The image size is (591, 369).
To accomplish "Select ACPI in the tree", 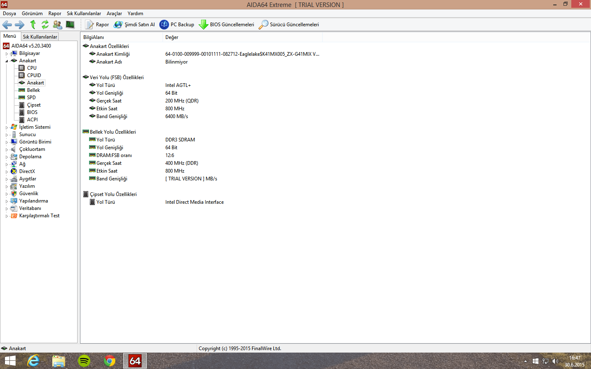I will (32, 120).
